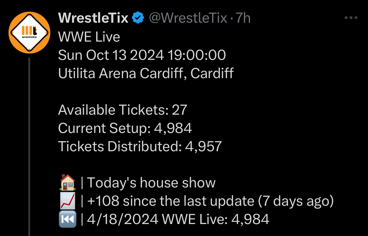Screen dimensions: 368x236
Task: Click the Current Setup: 4,984 line
Action: pos(125,128)
